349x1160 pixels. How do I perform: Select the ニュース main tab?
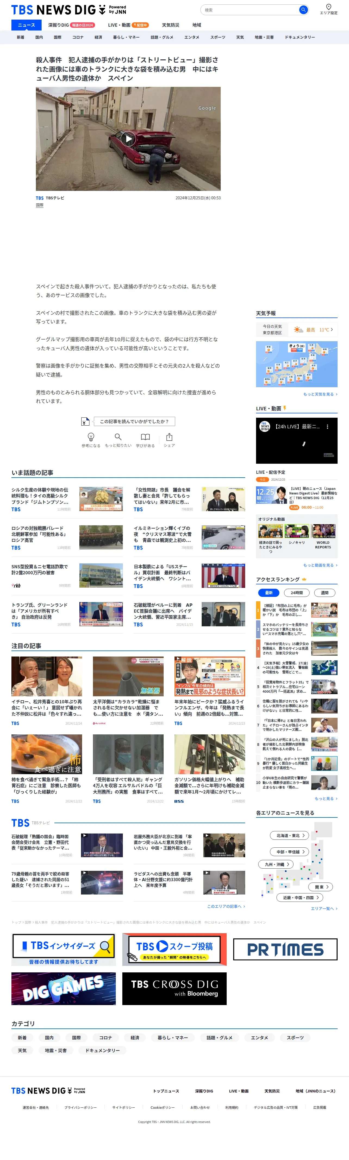(x=26, y=25)
